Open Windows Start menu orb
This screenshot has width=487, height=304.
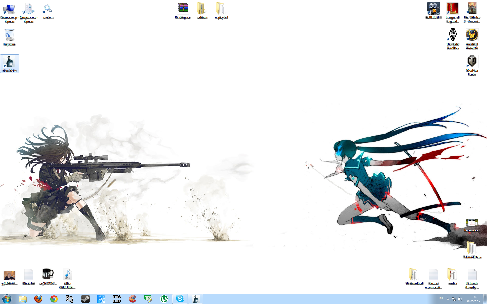click(x=7, y=299)
